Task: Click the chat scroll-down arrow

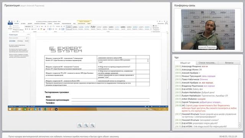Action: [240, 127]
